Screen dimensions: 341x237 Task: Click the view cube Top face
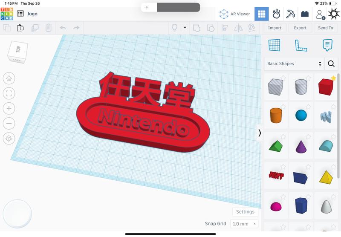coord(18,50)
